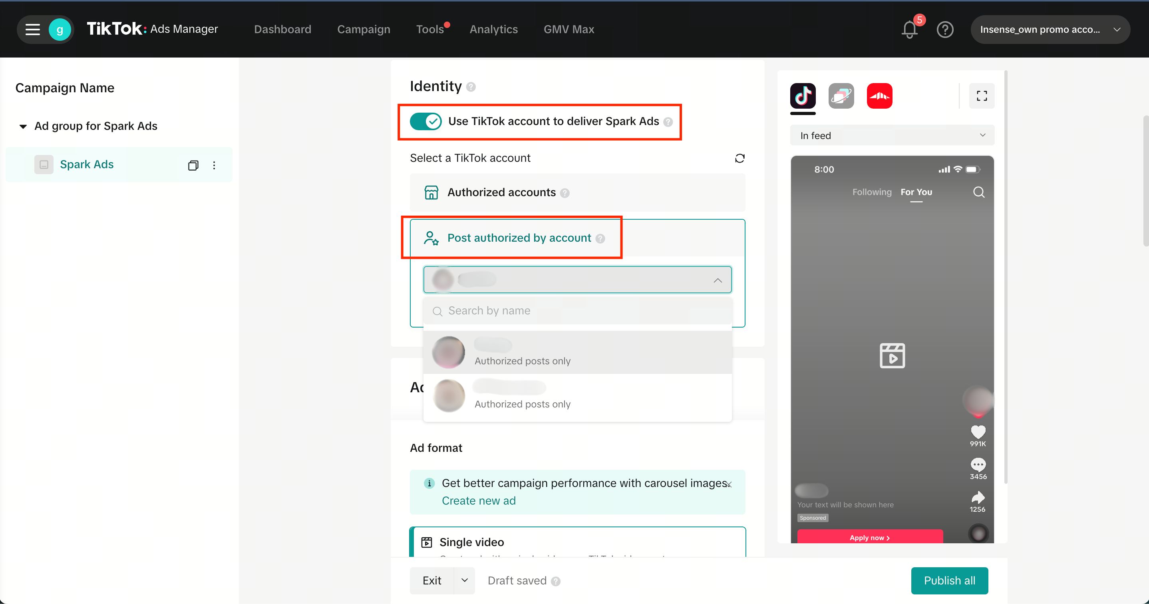Click the video placeholder icon in preview

click(892, 356)
